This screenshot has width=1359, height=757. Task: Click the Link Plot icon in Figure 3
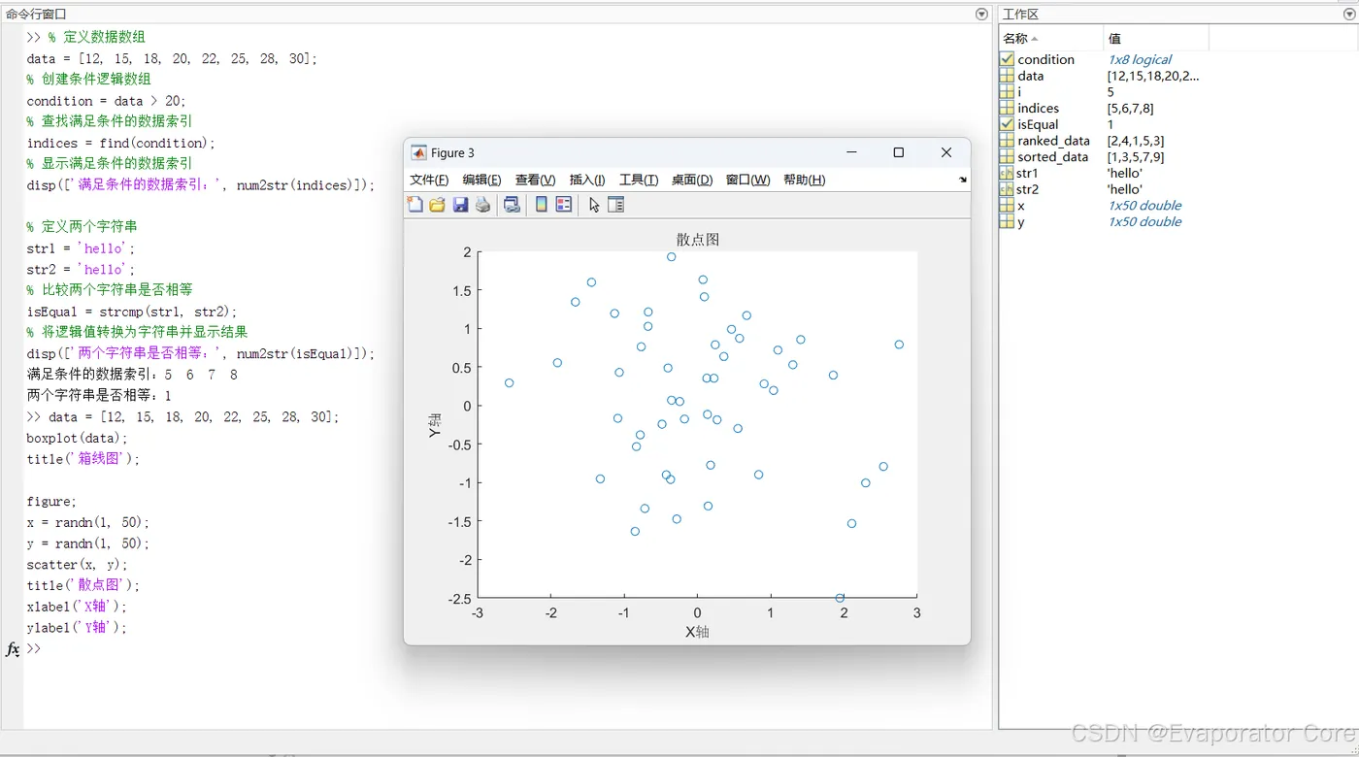point(512,205)
